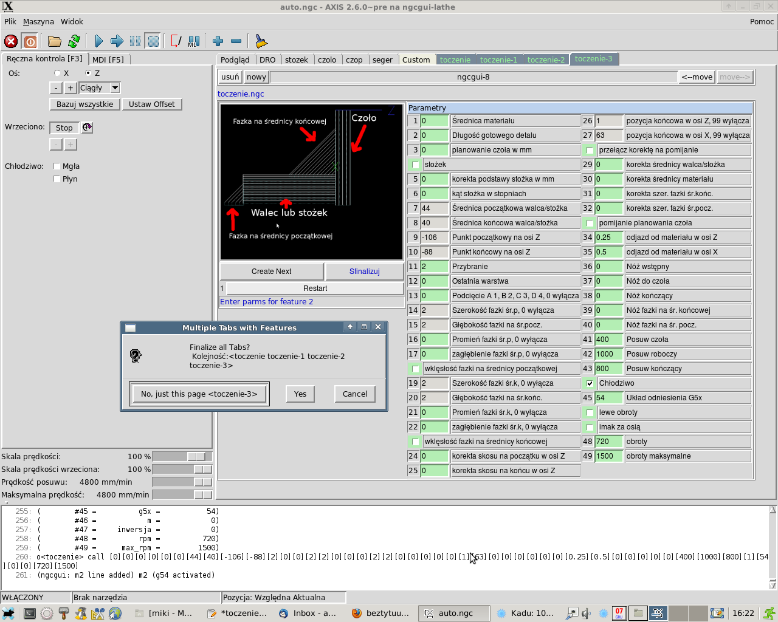This screenshot has width=778, height=622.
Task: Enable Mgła coolant checkbox
Action: (x=57, y=166)
